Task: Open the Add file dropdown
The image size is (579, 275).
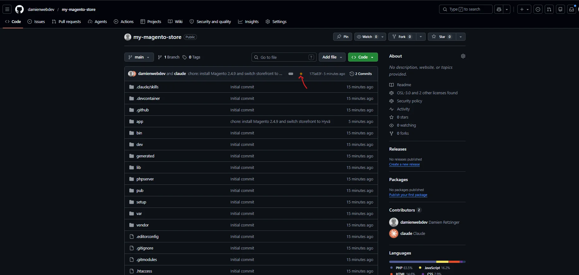Action: click(332, 57)
